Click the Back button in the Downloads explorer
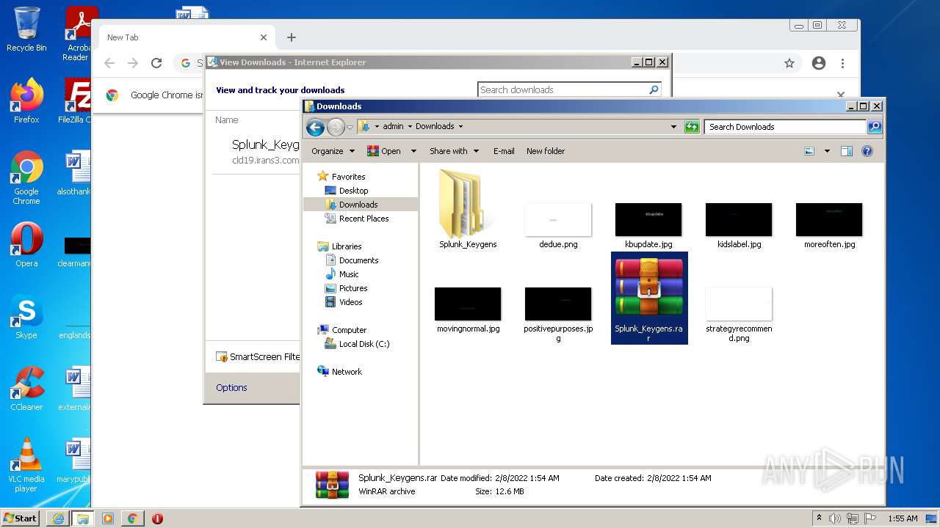Image resolution: width=940 pixels, height=528 pixels. [x=315, y=127]
